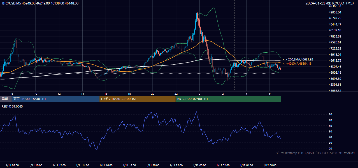The height and width of the screenshot is (168, 358).
Task: Click the 早朝 session block
Action: (6, 99)
